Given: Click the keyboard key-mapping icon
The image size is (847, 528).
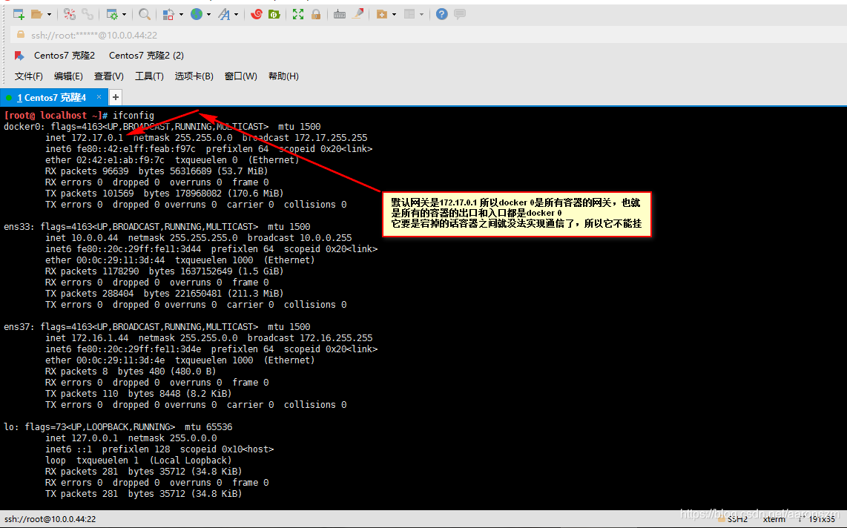Looking at the screenshot, I should coord(340,15).
